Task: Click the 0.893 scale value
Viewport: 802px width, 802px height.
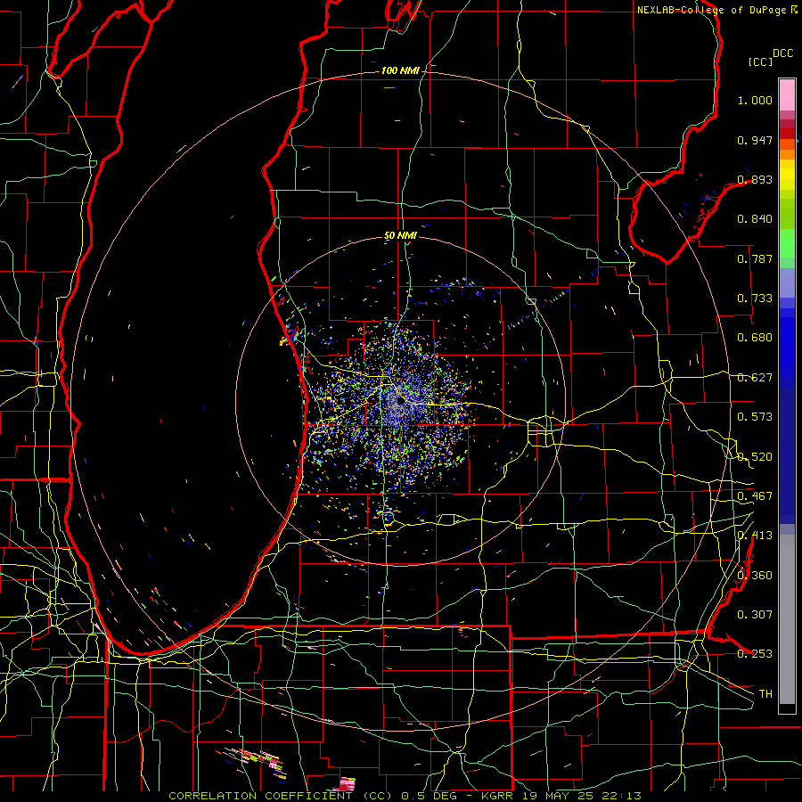Action: (755, 179)
